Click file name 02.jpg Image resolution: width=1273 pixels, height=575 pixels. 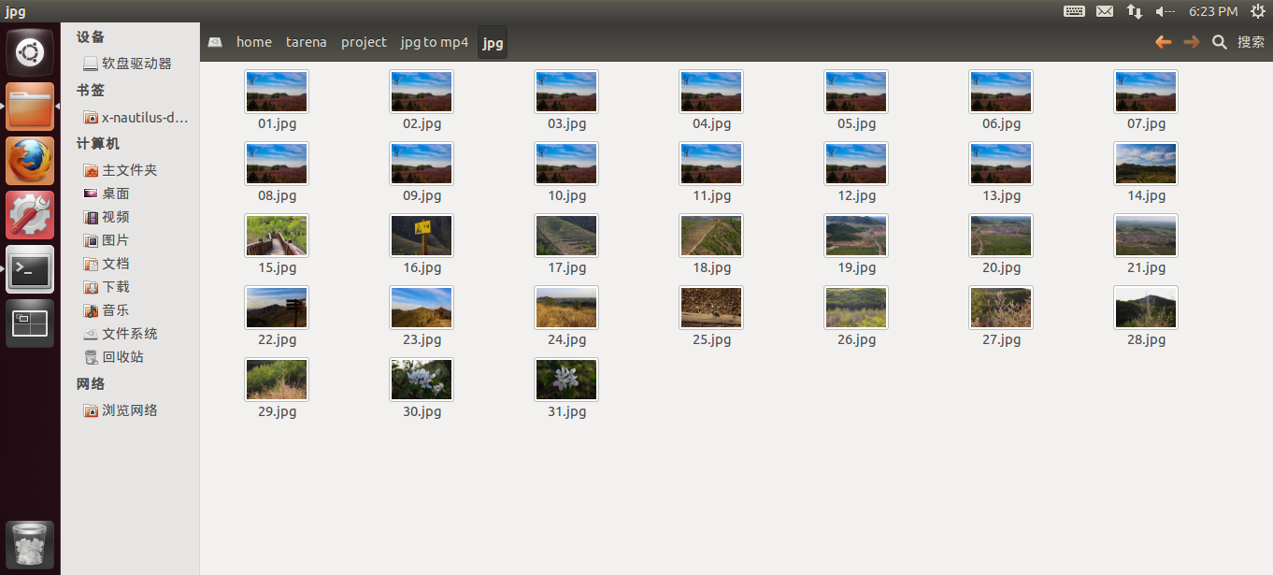point(422,123)
